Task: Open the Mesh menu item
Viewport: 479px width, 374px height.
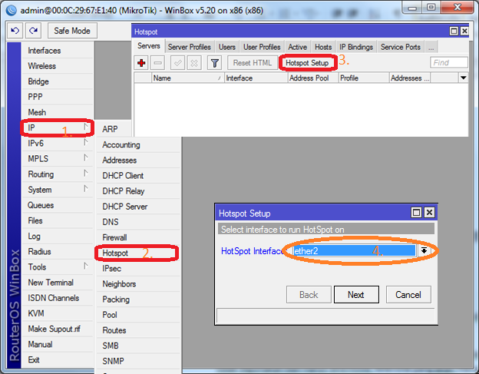Action: [x=58, y=112]
